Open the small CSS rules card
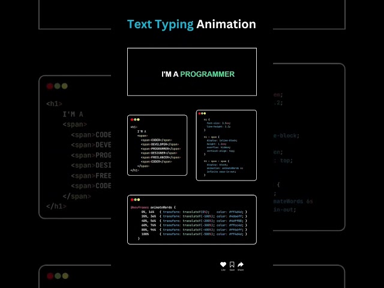The image size is (384, 288). (x=226, y=145)
